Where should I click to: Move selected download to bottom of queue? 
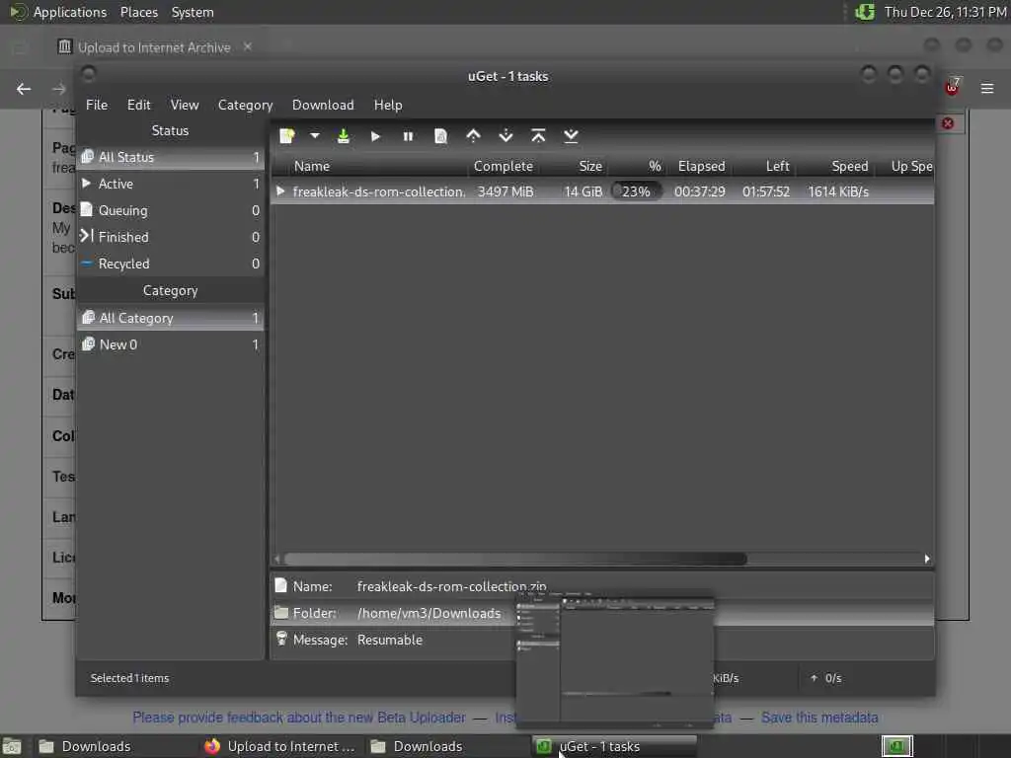pos(572,136)
